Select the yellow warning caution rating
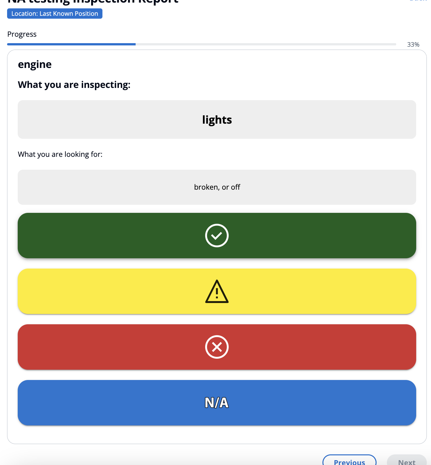Image resolution: width=431 pixels, height=465 pixels. click(217, 291)
